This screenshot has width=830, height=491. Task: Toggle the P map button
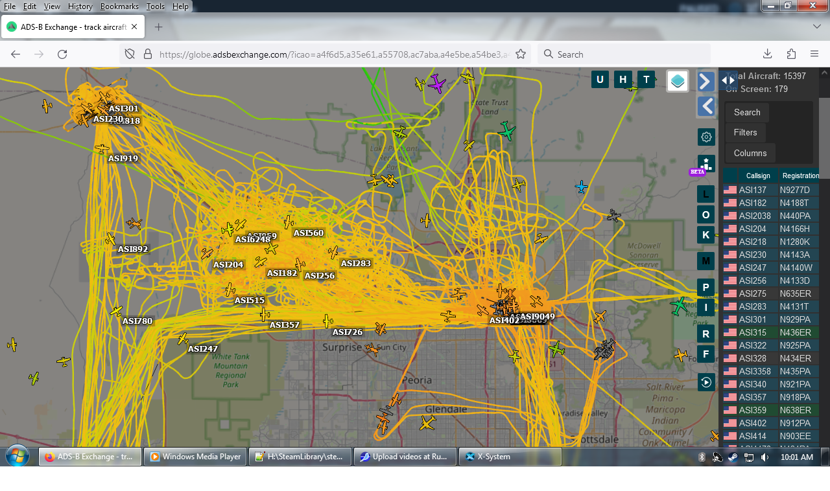[706, 287]
